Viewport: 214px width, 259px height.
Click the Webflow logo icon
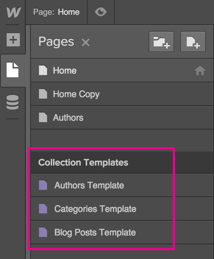(x=14, y=12)
